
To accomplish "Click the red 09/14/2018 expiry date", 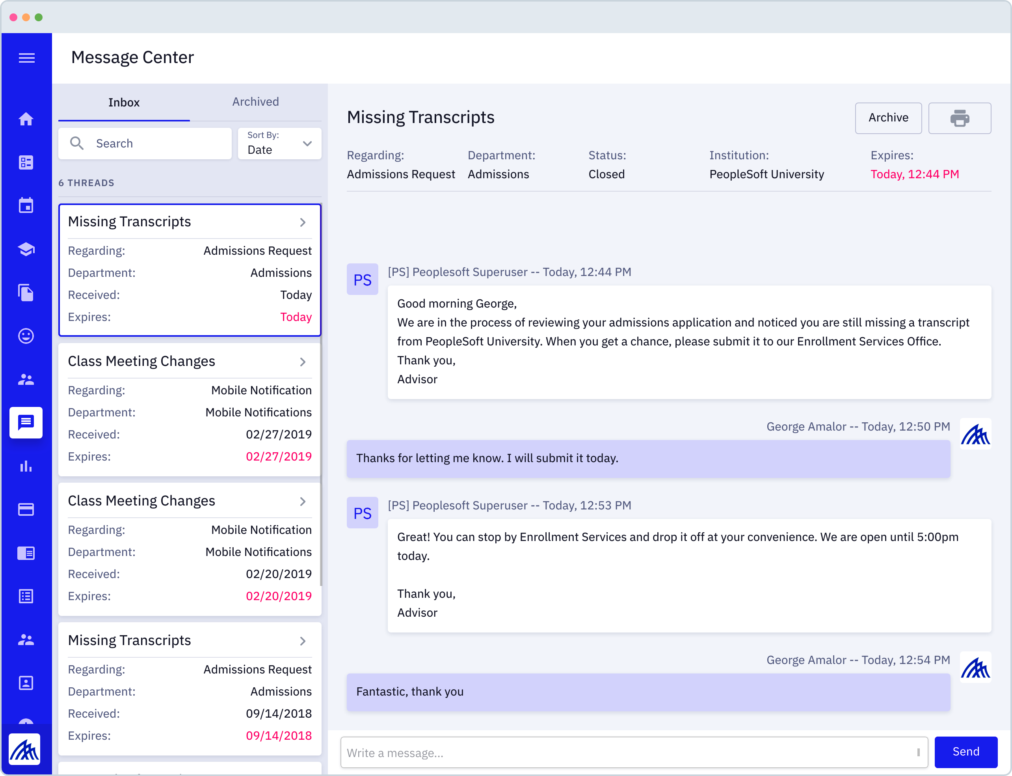I will pos(279,736).
